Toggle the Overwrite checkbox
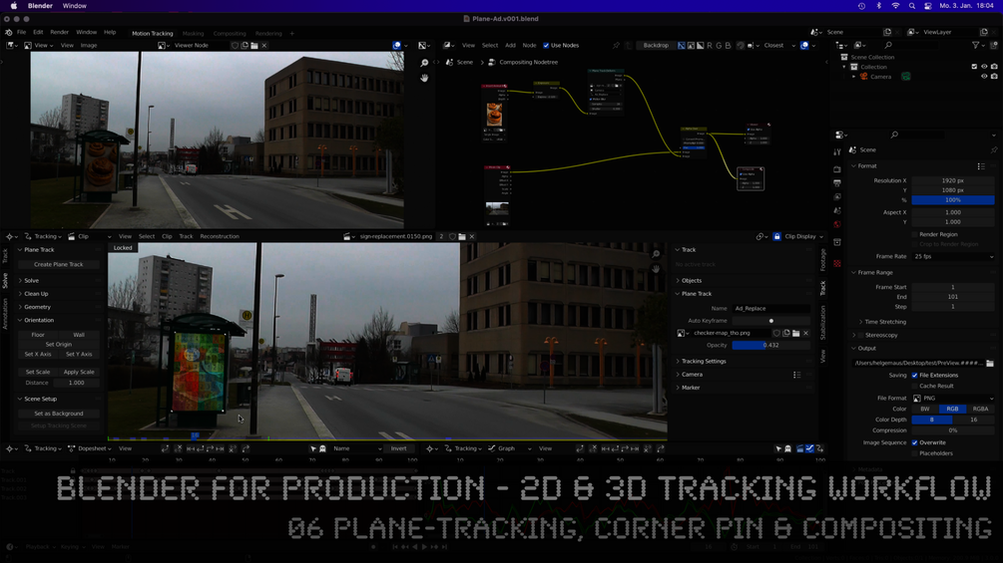The width and height of the screenshot is (1003, 563). [x=915, y=442]
